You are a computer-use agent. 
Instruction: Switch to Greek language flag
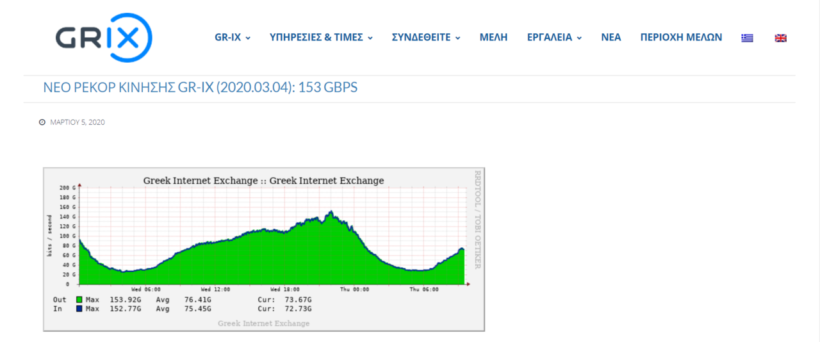click(747, 38)
